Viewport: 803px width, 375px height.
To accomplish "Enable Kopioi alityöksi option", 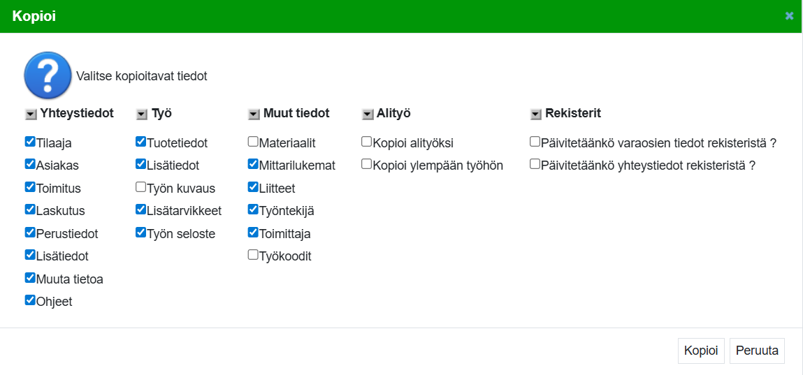I will pos(366,142).
